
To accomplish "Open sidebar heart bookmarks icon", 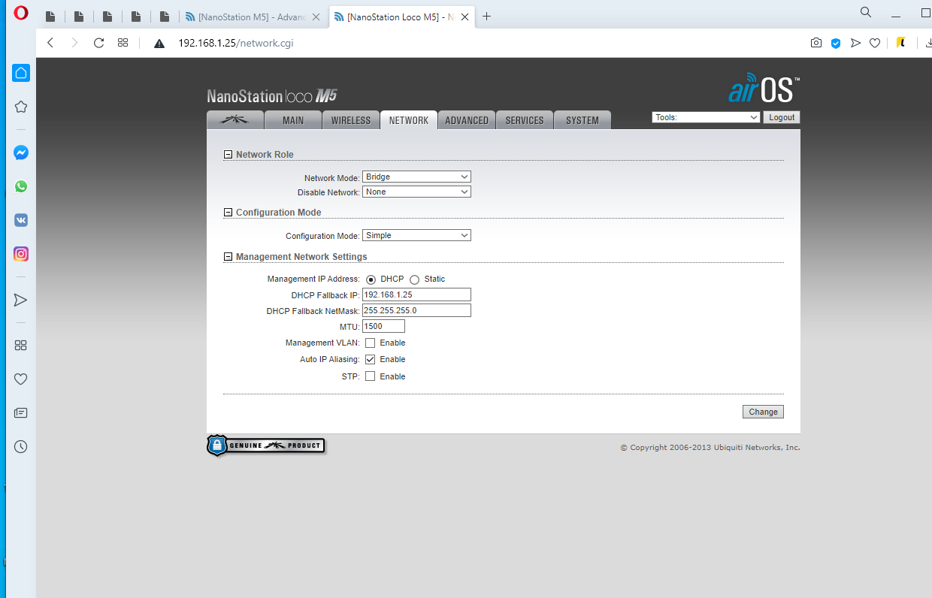I will point(21,379).
